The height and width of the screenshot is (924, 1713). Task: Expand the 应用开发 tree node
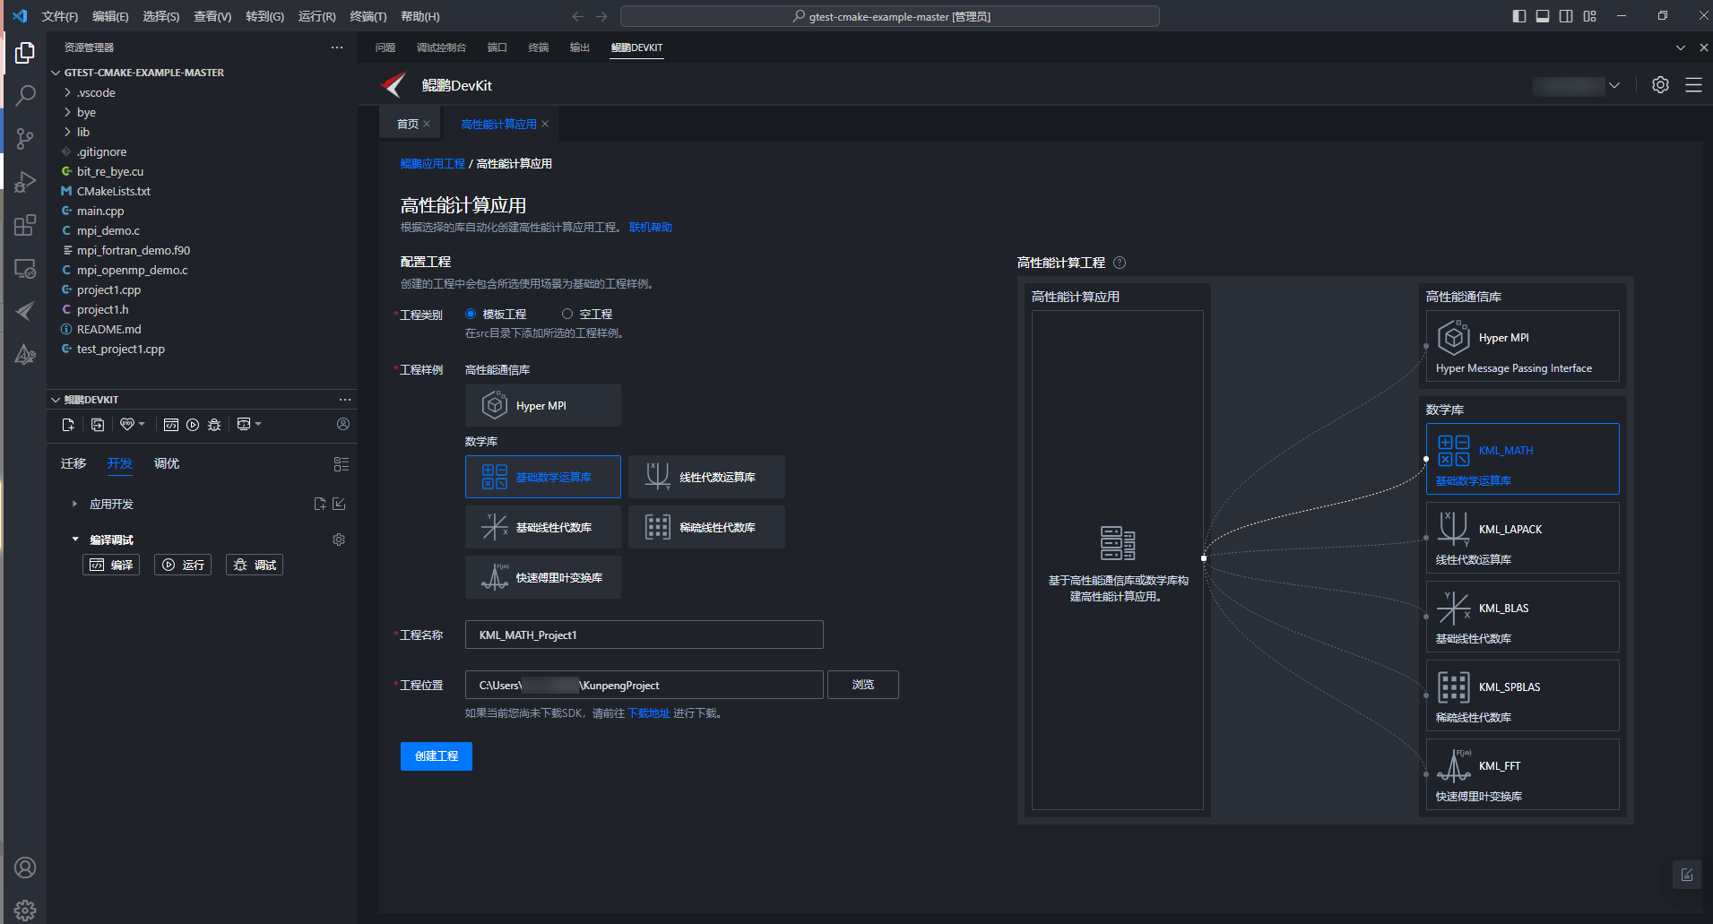[74, 504]
